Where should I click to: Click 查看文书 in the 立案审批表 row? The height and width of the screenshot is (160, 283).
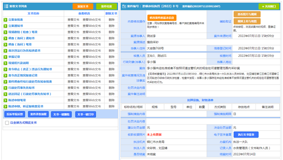73,20
